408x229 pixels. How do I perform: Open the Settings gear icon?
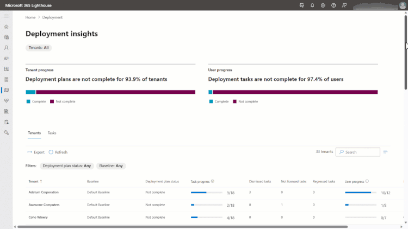click(x=323, y=5)
